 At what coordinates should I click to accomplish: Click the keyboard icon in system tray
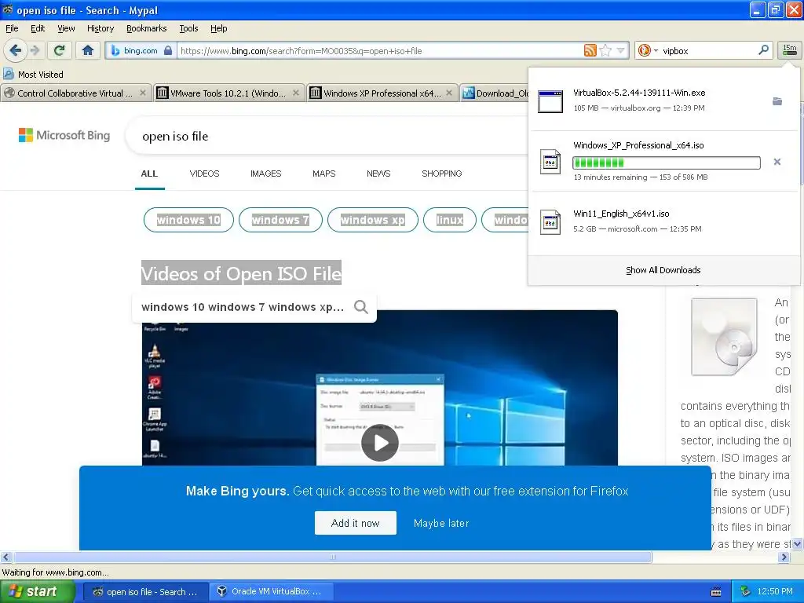coord(716,592)
